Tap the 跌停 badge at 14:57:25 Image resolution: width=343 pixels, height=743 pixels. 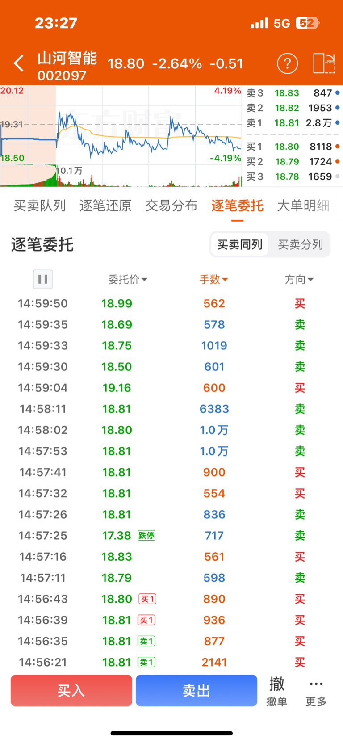[x=146, y=535]
